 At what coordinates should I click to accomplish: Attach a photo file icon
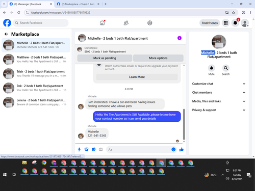click(x=87, y=149)
